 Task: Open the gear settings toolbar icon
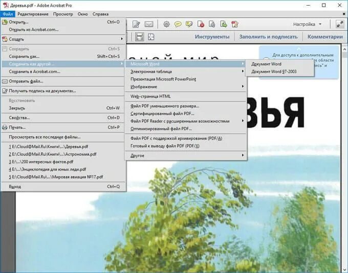coord(166,24)
